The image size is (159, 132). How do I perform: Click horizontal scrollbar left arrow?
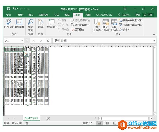[x=100, y=118]
